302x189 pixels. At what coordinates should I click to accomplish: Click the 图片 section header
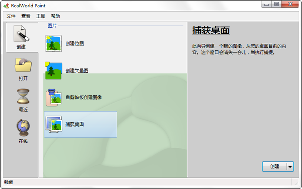click(x=52, y=26)
